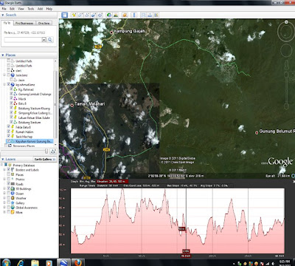Screen dimensions: 295x266
Task: Switch between Earth, Sky and planets
Action: coord(125,15)
